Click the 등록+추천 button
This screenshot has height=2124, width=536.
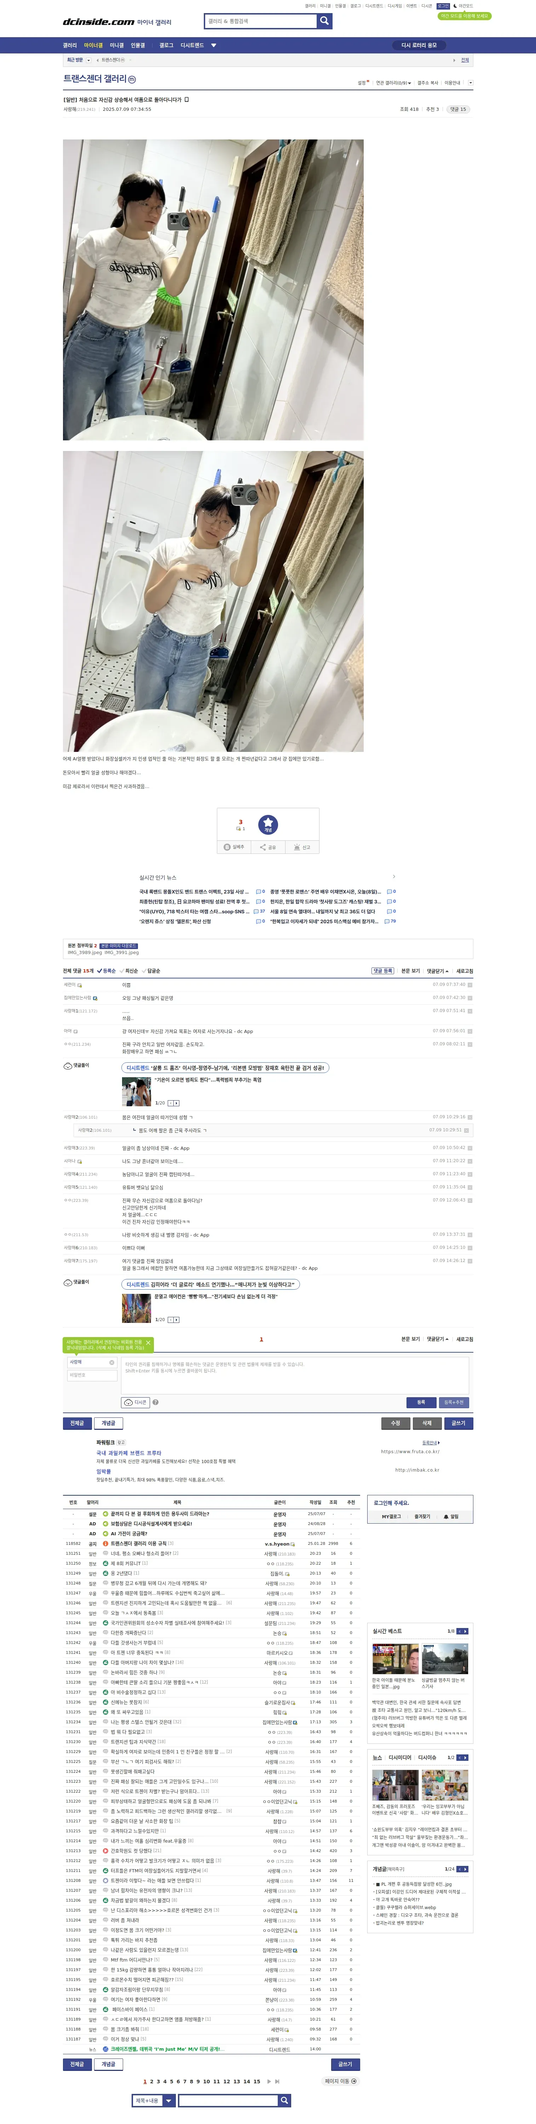click(454, 1402)
